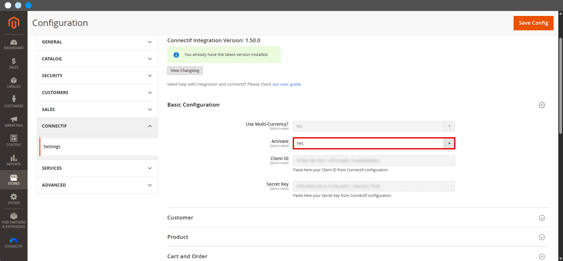
Task: Focus the Secret Key input field
Action: (x=374, y=186)
